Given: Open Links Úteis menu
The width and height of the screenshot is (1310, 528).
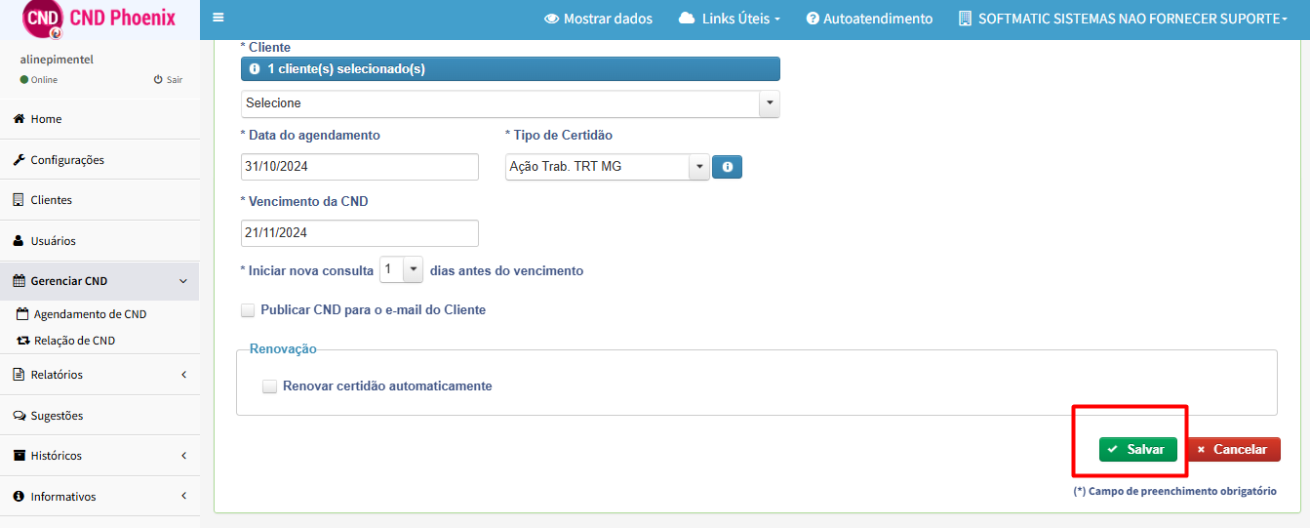Looking at the screenshot, I should (x=729, y=19).
